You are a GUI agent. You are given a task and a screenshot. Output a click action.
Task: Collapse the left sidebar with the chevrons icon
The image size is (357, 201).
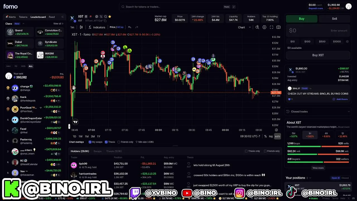pyautogui.click(x=62, y=17)
